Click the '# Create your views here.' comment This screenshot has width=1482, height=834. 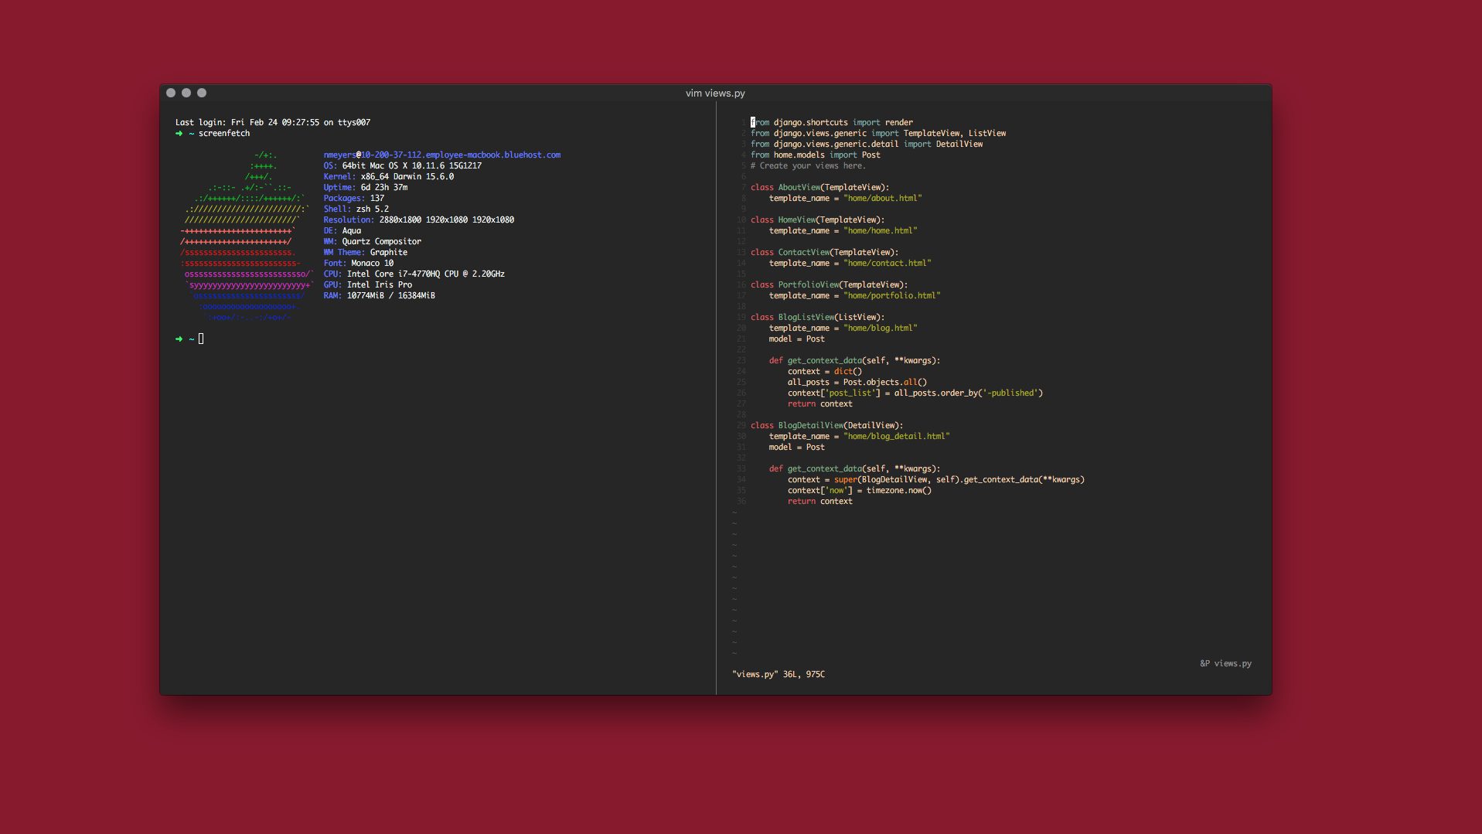[809, 165]
